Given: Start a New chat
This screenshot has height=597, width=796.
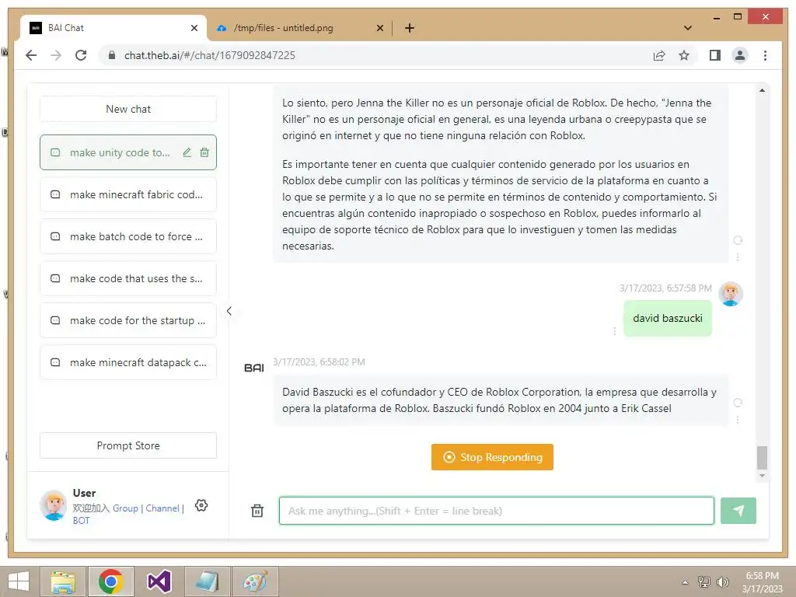Looking at the screenshot, I should click(x=128, y=109).
